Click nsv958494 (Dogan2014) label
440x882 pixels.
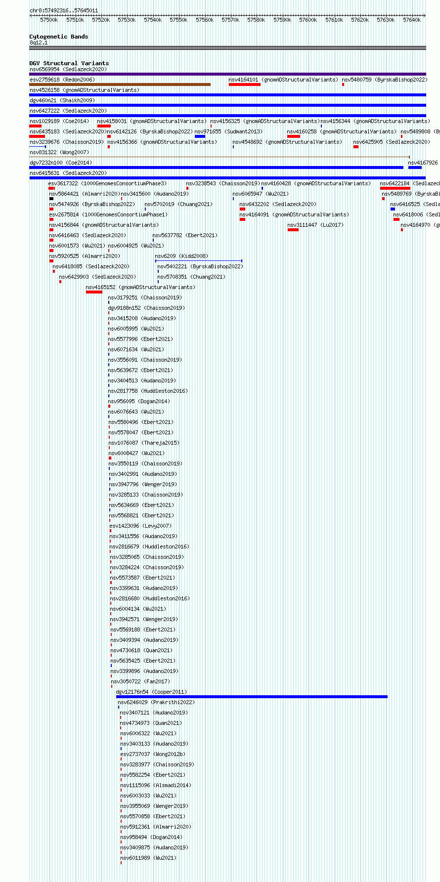click(x=151, y=837)
